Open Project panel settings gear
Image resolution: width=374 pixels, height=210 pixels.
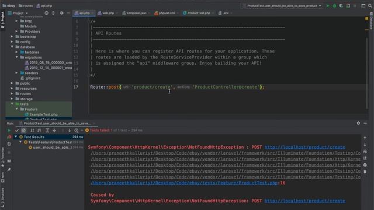point(62,13)
